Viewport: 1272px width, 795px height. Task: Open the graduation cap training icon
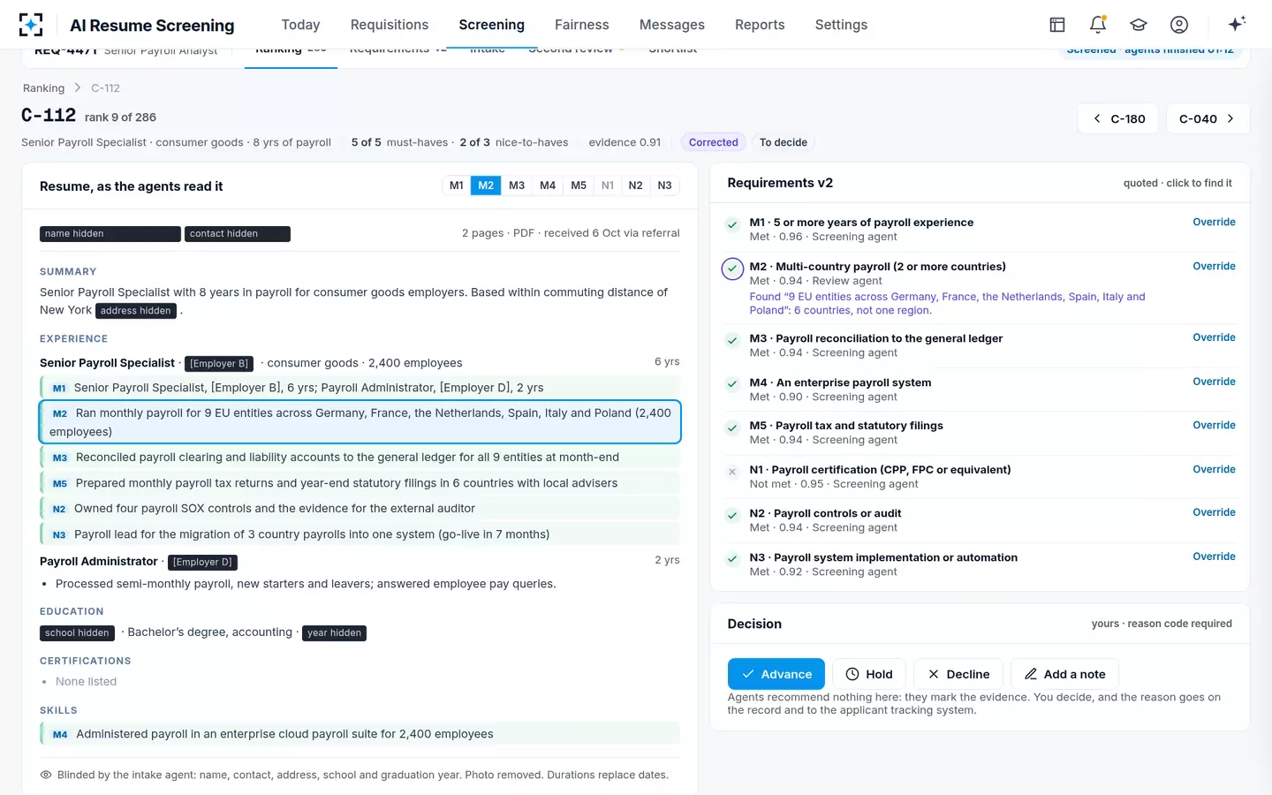coord(1139,25)
